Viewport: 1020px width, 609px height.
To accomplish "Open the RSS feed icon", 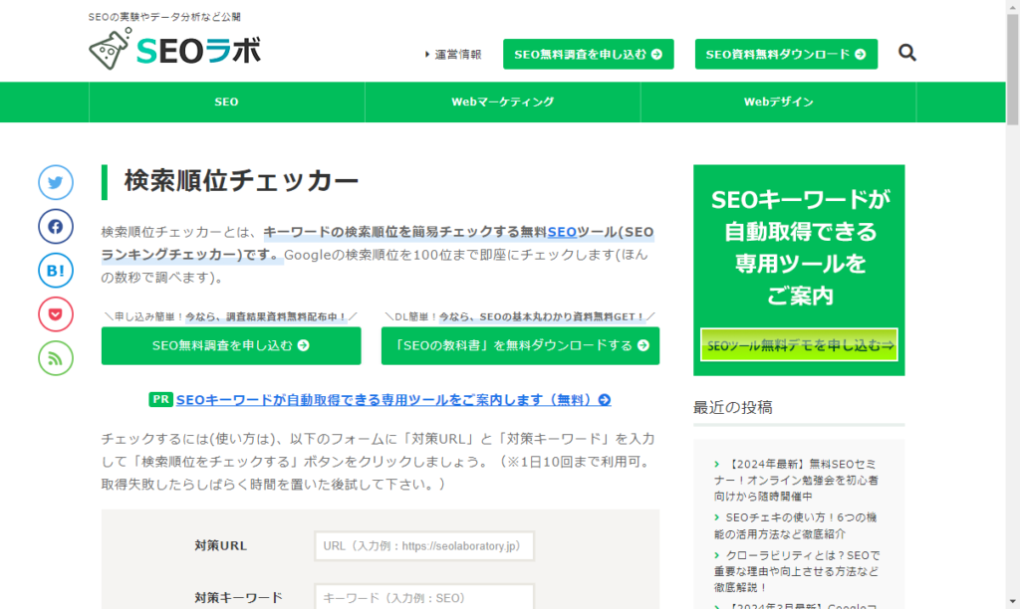I will pyautogui.click(x=56, y=358).
